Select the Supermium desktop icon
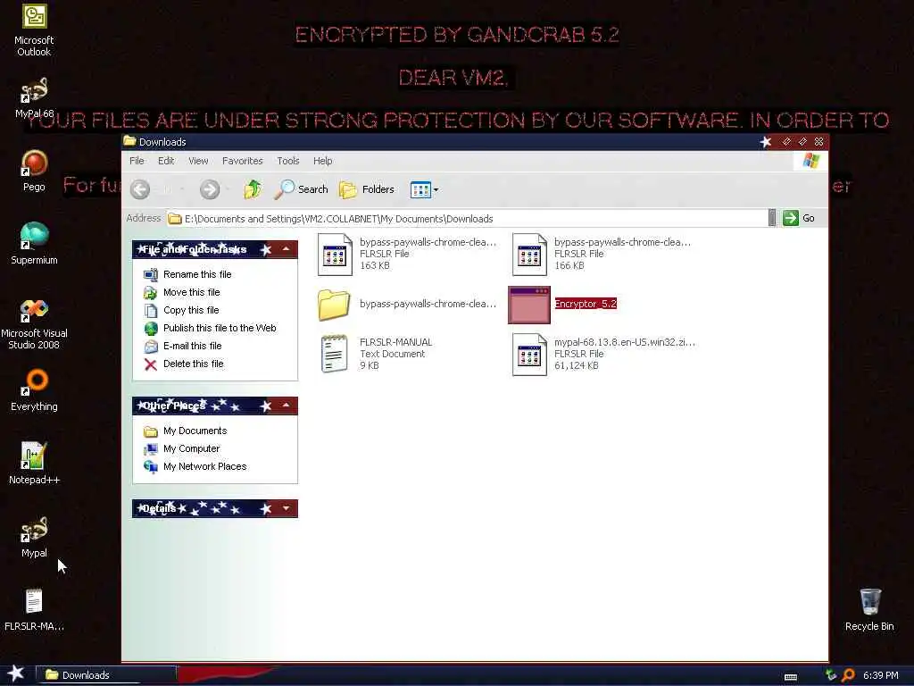The height and width of the screenshot is (686, 914). [x=34, y=244]
